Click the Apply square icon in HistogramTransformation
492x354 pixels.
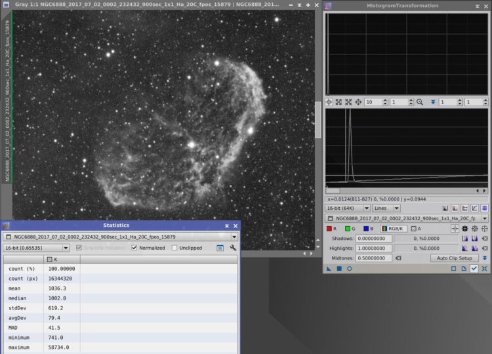(339, 268)
